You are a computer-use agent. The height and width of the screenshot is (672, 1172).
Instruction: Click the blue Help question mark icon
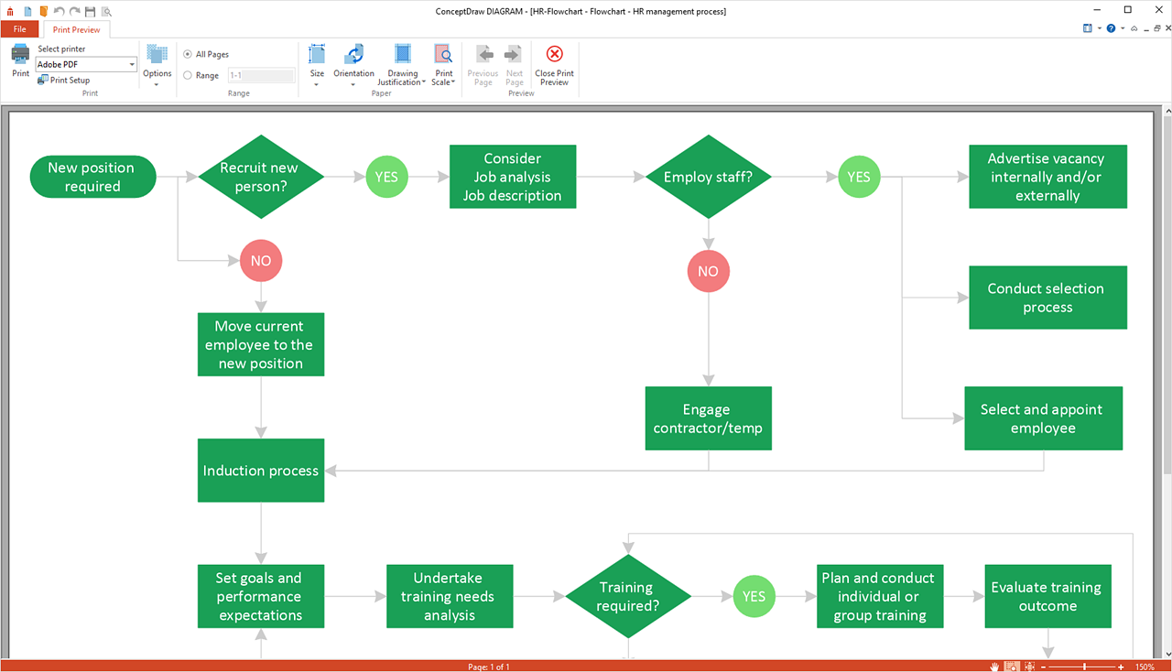(1111, 28)
